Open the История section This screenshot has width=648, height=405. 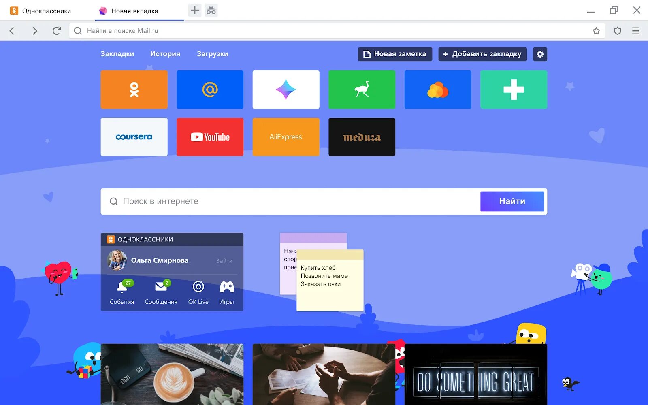[165, 54]
